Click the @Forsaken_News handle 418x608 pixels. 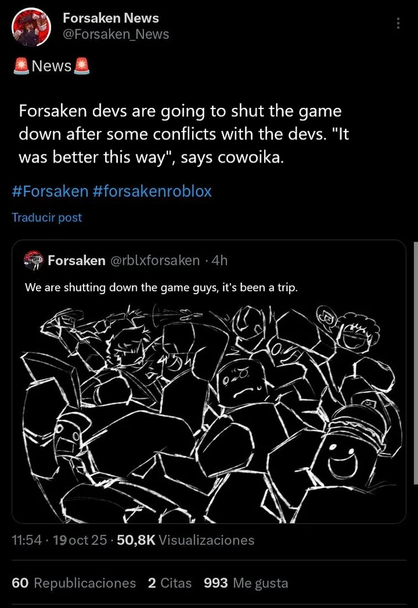coord(116,34)
